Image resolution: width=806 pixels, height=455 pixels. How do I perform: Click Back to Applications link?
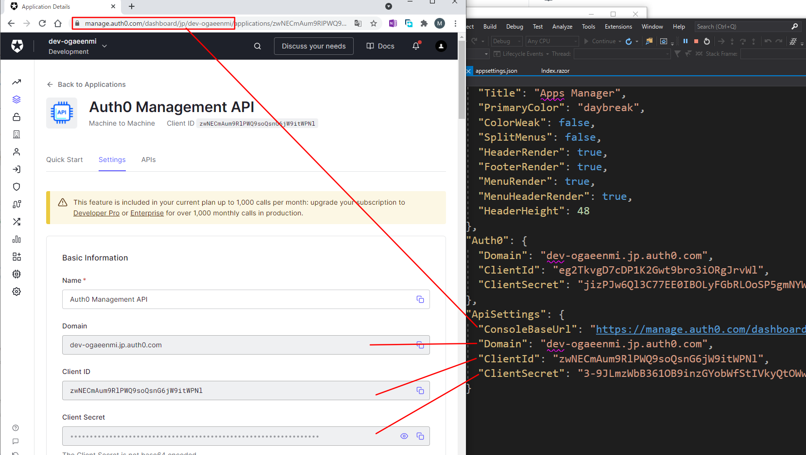pyautogui.click(x=86, y=84)
